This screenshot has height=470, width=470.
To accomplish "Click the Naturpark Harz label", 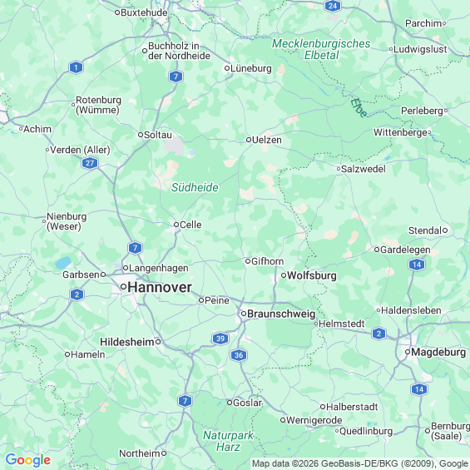I will (229, 441).
